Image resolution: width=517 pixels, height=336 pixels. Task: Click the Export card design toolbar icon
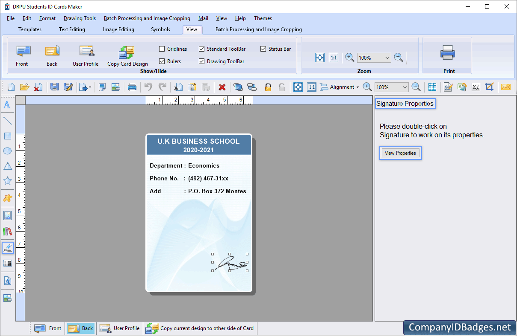[x=83, y=87]
